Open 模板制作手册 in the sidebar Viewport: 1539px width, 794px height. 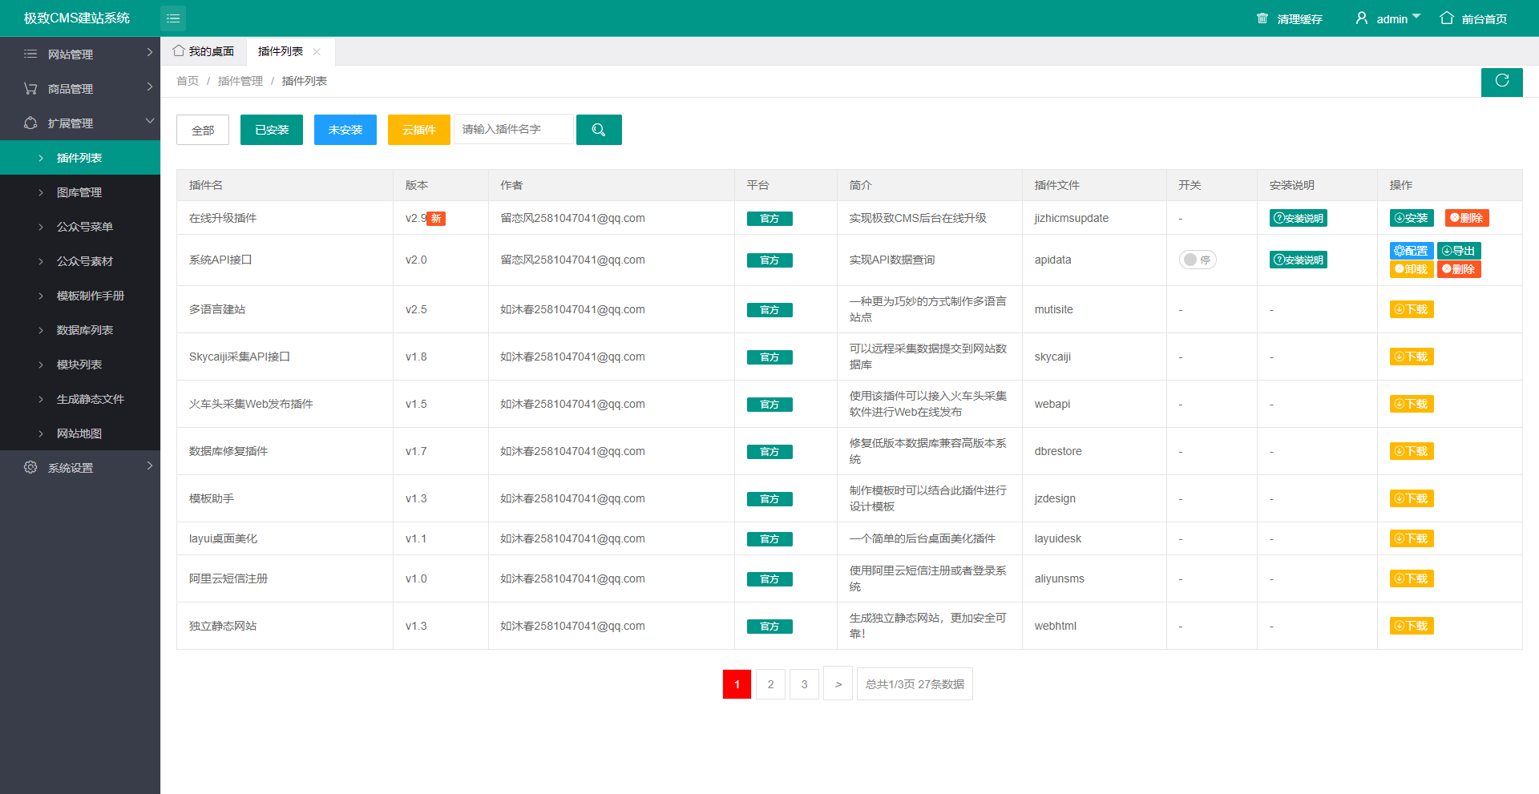(x=80, y=296)
